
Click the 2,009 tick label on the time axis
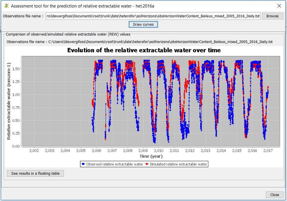[x=143, y=150]
